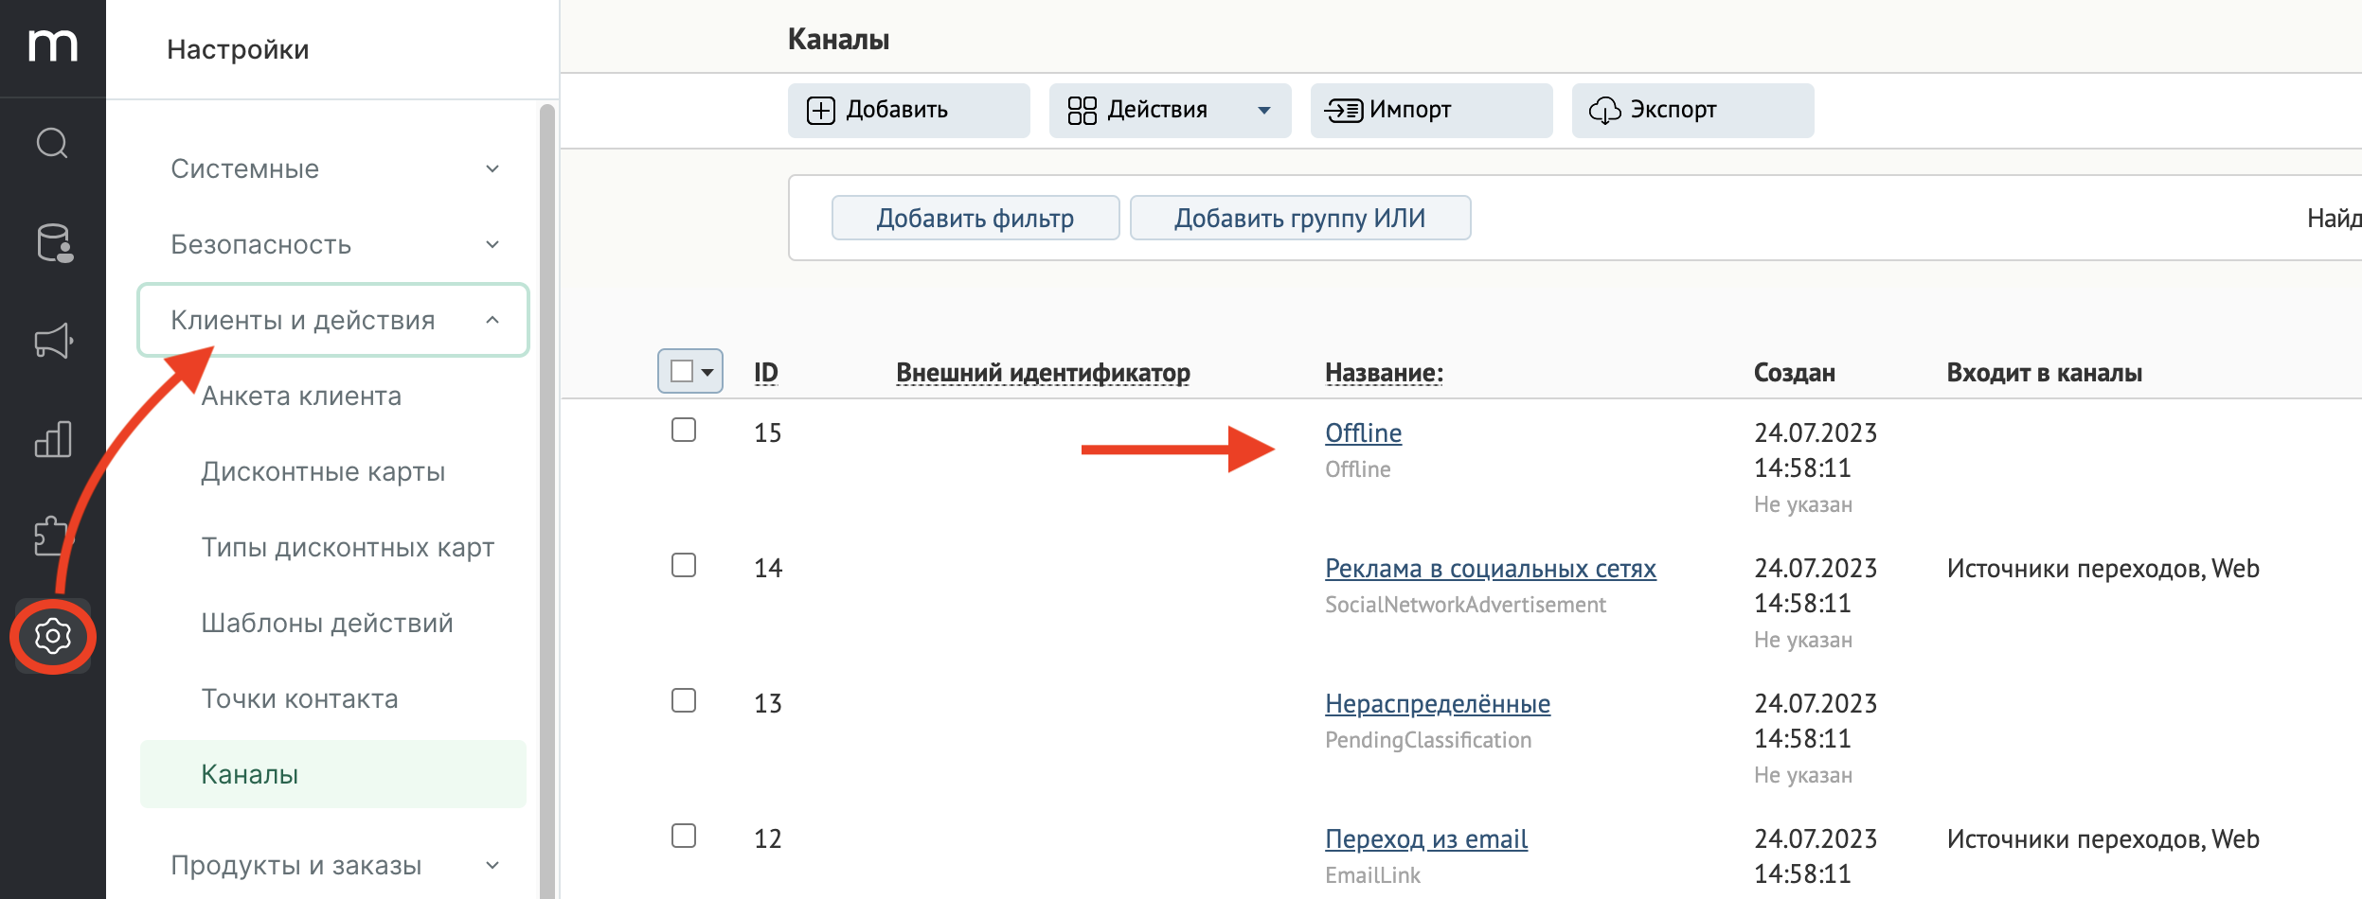The width and height of the screenshot is (2362, 899).
Task: Open the select-all dropdown arrow
Action: point(707,372)
